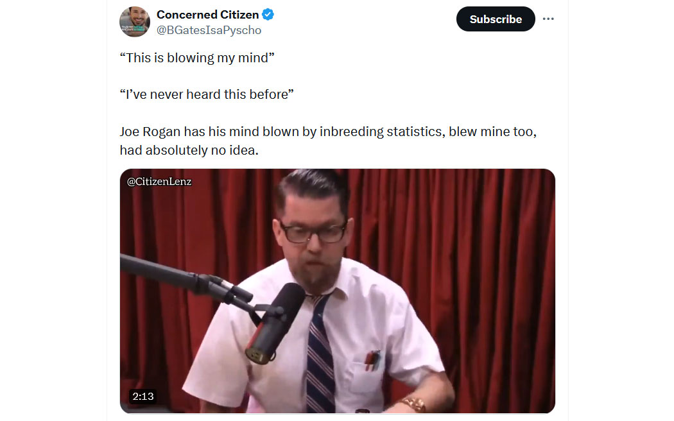The width and height of the screenshot is (674, 421).
Task: Visit the @BGatesIsaPyscho handle link
Action: tap(209, 30)
